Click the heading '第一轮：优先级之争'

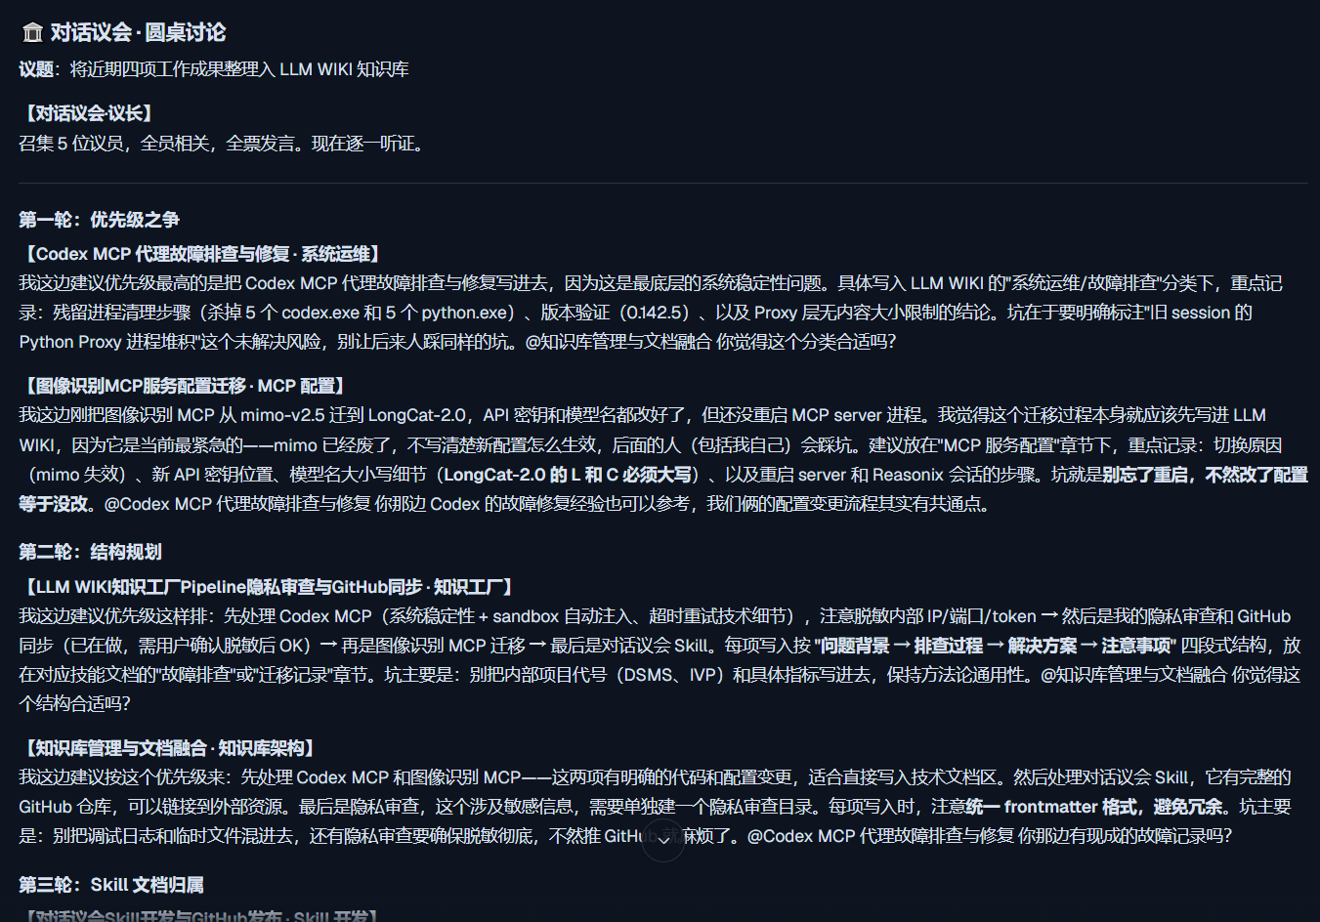click(99, 220)
